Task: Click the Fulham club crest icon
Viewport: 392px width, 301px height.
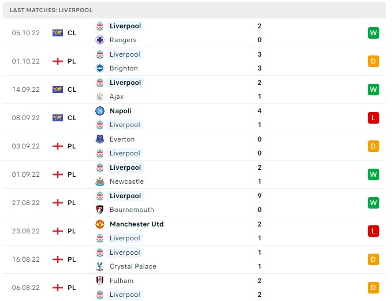Action: click(100, 281)
